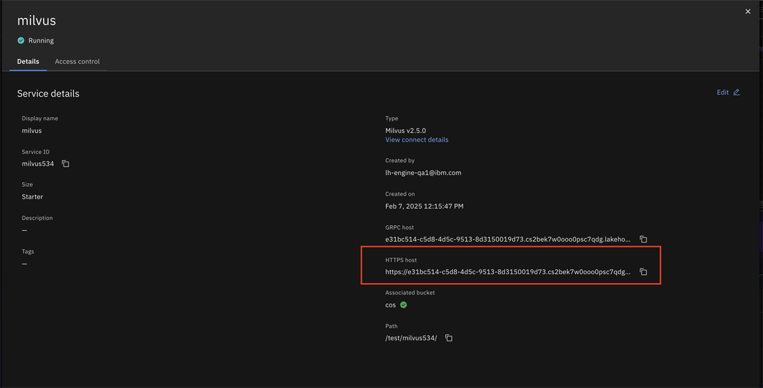This screenshot has height=388, width=763.
Task: Copy the Path /test/milvus534/
Action: [448, 338]
